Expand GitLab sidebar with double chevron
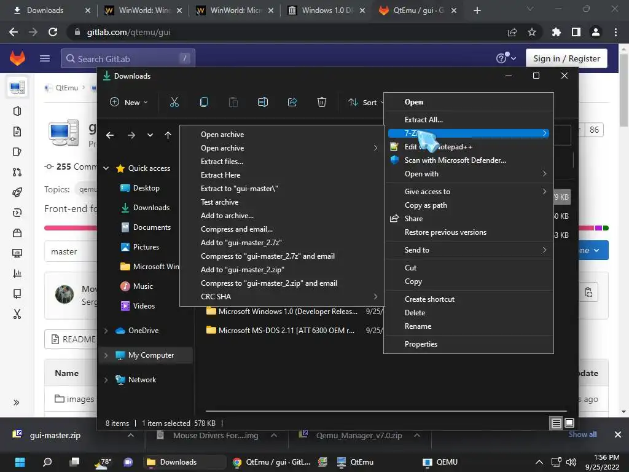 (17, 403)
